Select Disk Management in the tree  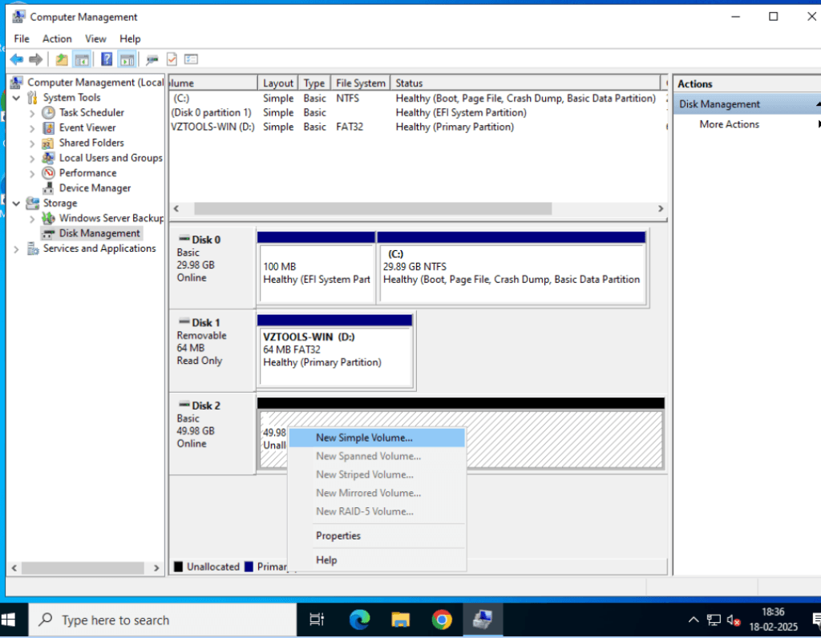(x=99, y=233)
